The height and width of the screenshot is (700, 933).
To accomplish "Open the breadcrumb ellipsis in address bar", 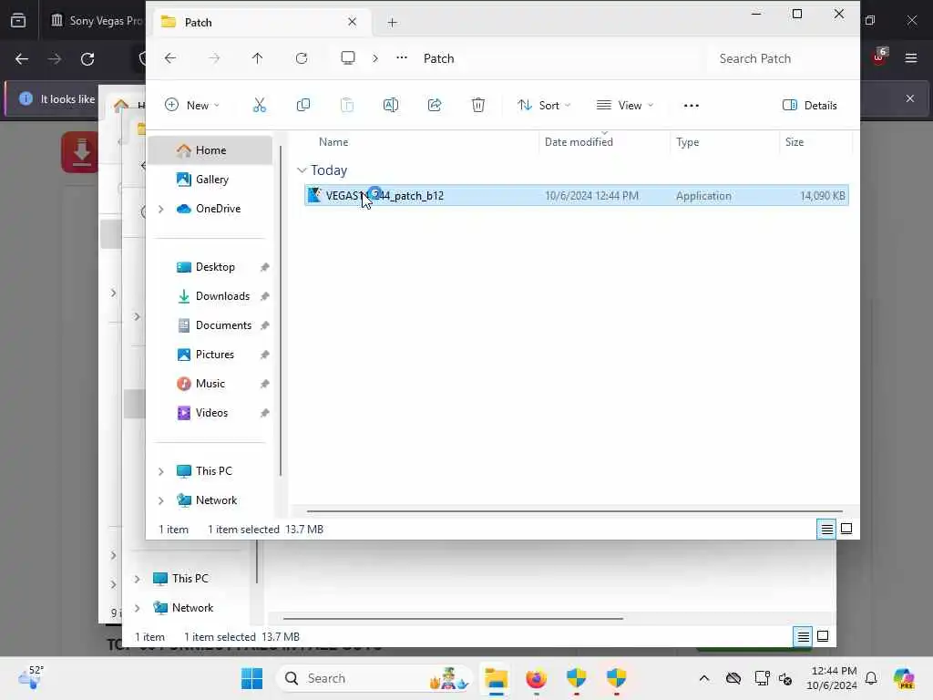I will (402, 57).
